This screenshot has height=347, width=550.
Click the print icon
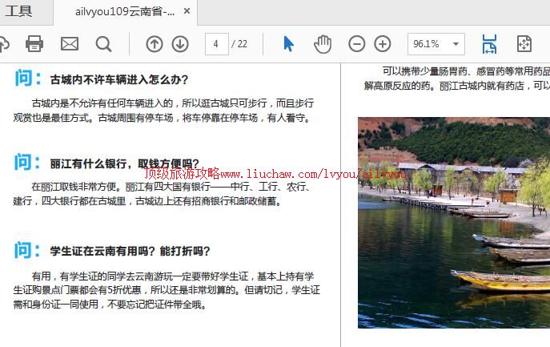tap(34, 44)
